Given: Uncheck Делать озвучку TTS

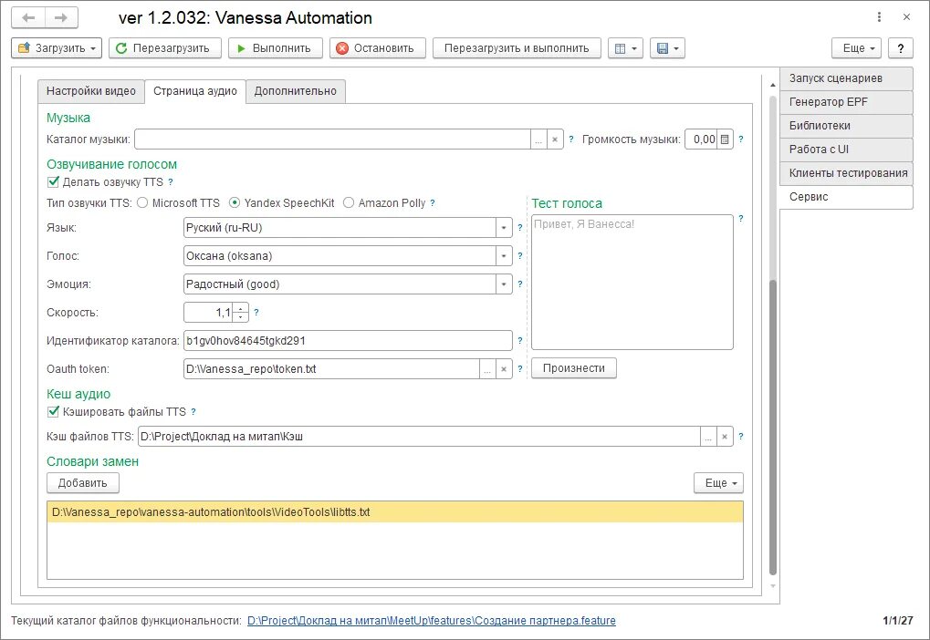Looking at the screenshot, I should 52,181.
